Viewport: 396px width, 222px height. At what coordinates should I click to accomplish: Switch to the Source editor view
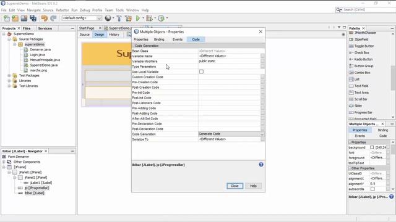pyautogui.click(x=85, y=35)
